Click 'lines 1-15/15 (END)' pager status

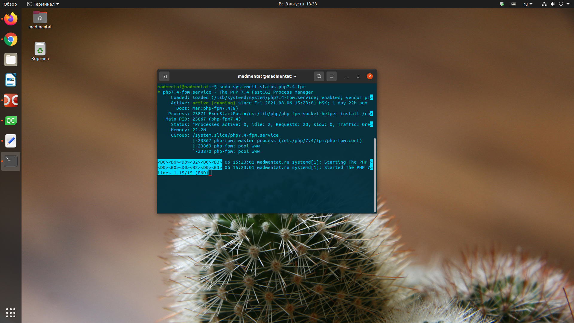[x=183, y=173]
